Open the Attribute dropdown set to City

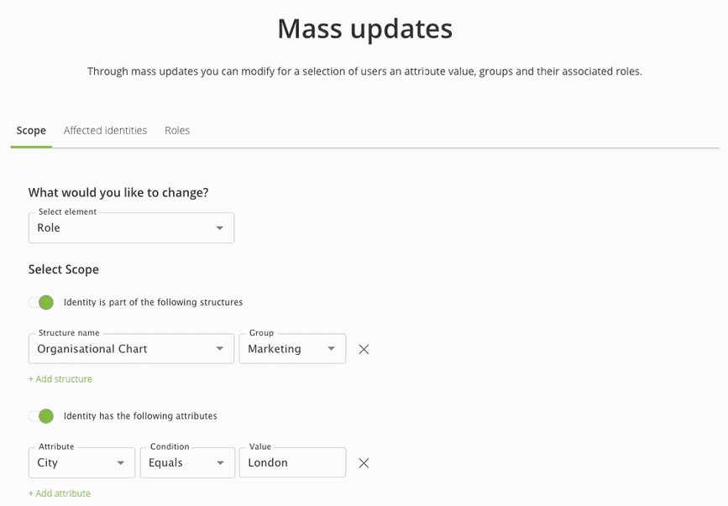coord(81,463)
